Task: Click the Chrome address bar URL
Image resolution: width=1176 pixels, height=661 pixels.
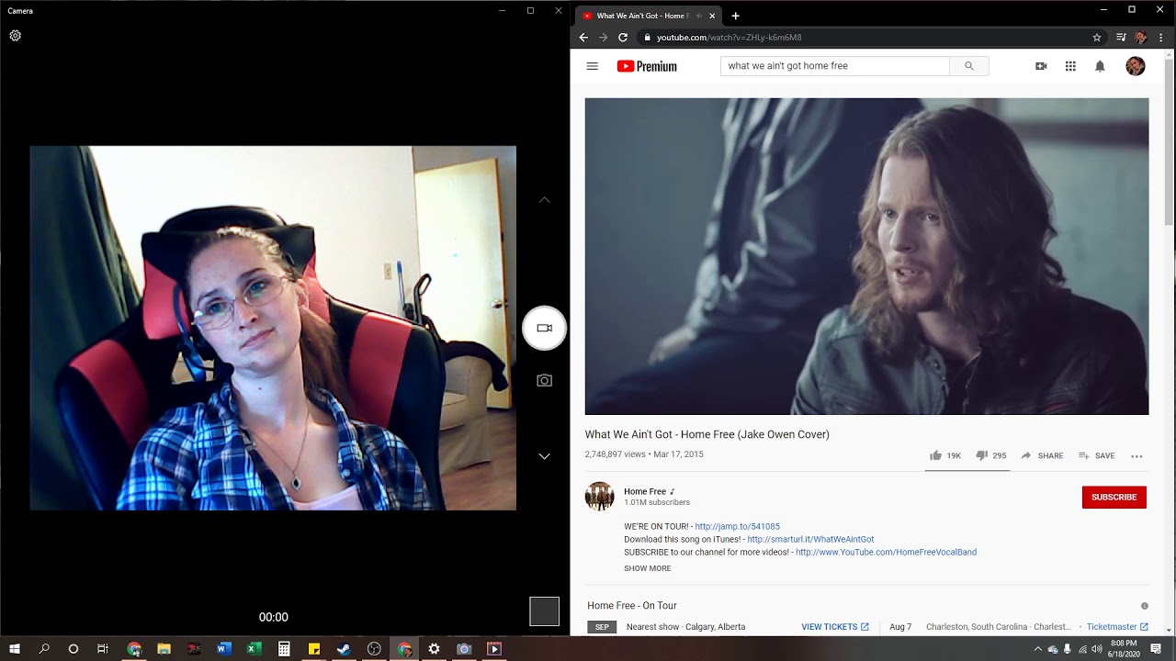Action: pyautogui.click(x=729, y=38)
